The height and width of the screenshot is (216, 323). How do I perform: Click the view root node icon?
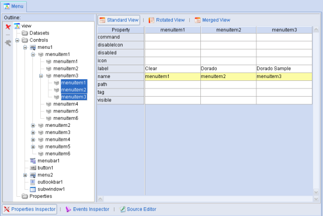(17, 26)
